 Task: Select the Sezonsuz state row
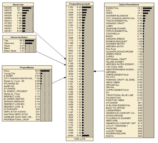coord(19,43)
